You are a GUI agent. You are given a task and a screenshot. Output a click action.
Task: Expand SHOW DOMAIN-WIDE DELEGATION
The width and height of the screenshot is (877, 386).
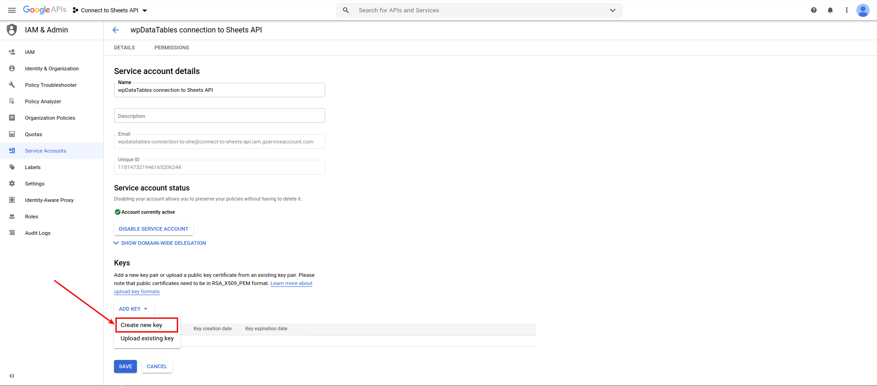click(159, 243)
